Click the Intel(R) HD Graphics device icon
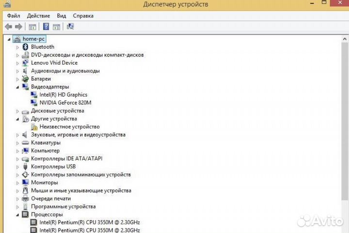 point(34,95)
